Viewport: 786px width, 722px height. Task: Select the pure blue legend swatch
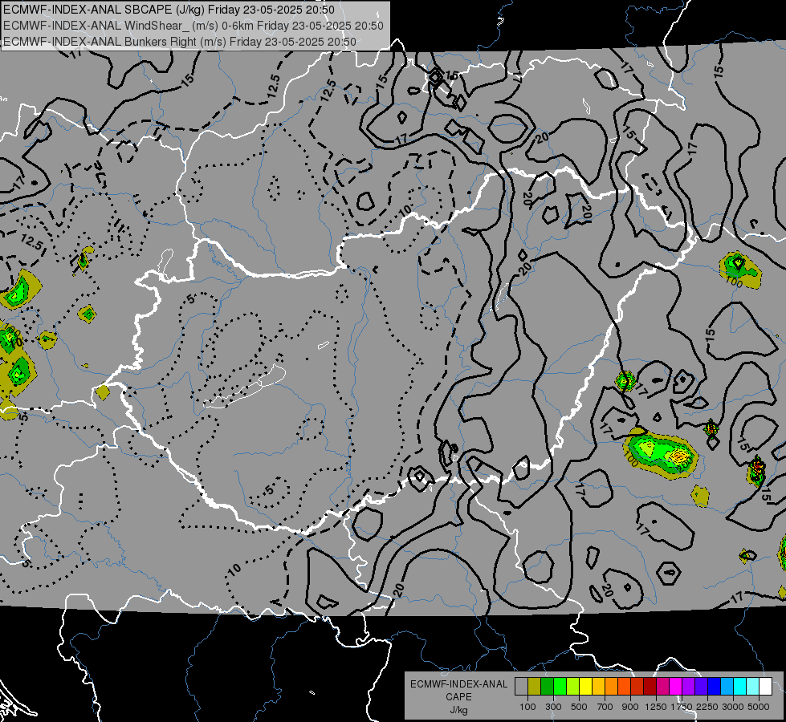pos(714,687)
